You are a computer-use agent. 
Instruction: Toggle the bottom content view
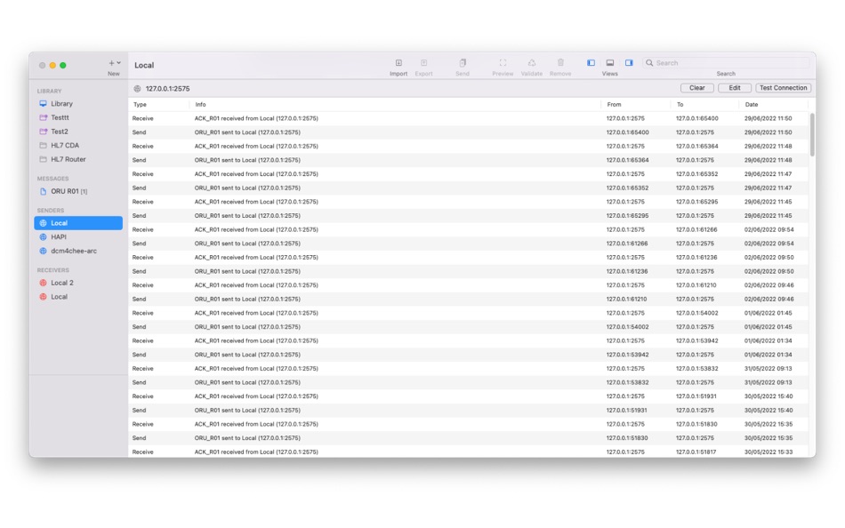click(x=610, y=62)
